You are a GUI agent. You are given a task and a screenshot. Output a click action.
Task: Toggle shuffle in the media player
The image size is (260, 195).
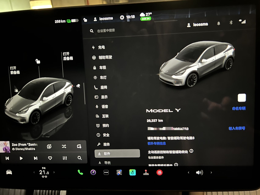(64, 146)
